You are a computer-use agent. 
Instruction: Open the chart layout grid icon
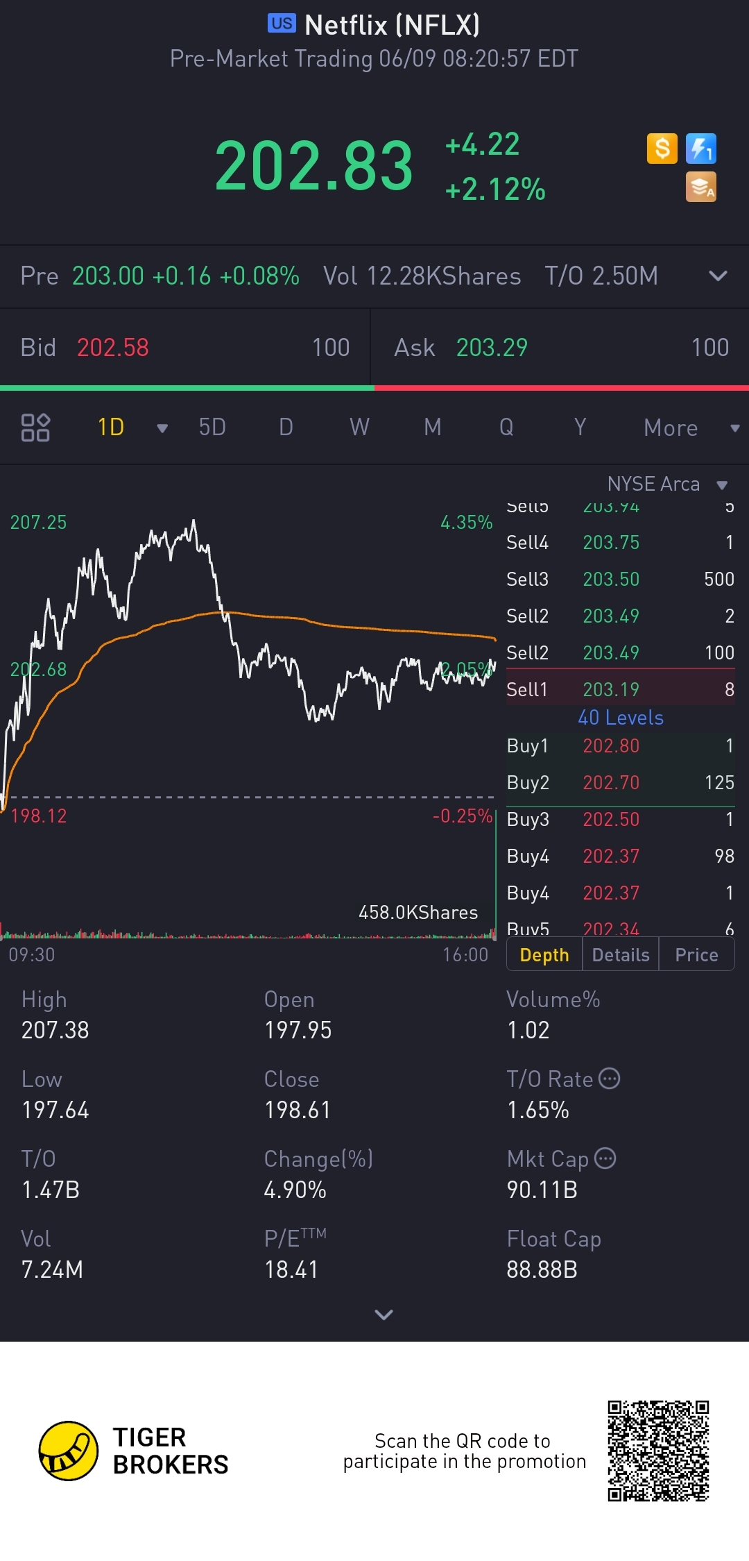pos(35,428)
